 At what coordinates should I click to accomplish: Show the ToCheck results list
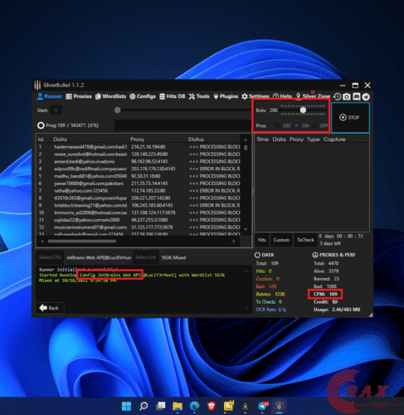(x=305, y=240)
